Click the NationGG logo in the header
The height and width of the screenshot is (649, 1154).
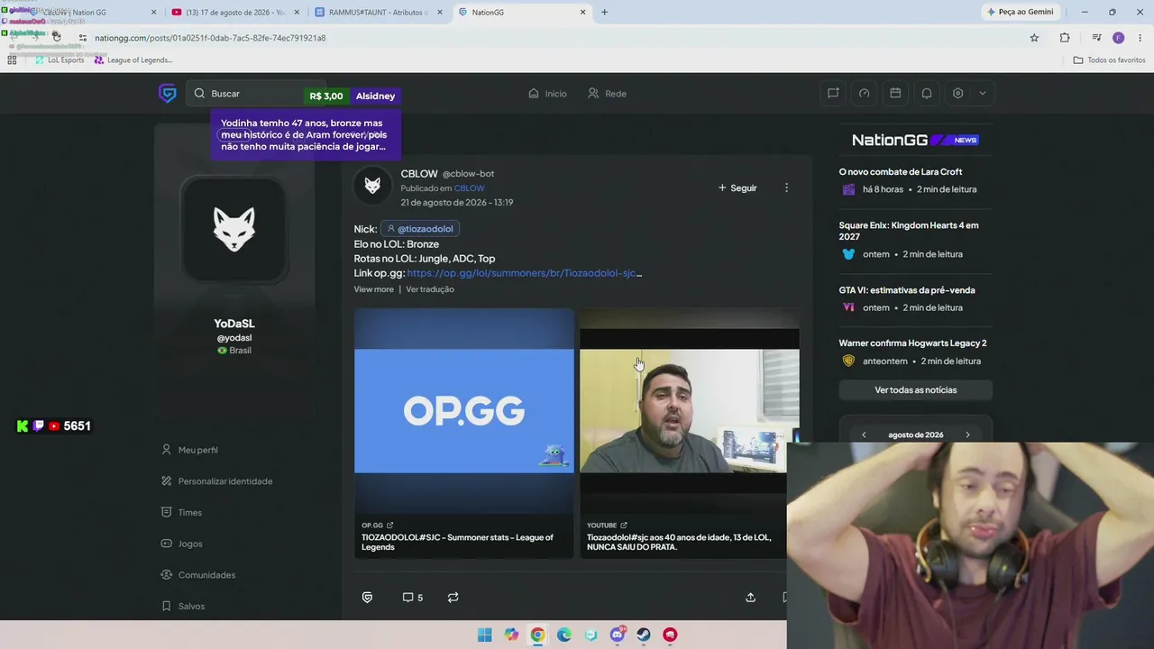pyautogui.click(x=168, y=94)
